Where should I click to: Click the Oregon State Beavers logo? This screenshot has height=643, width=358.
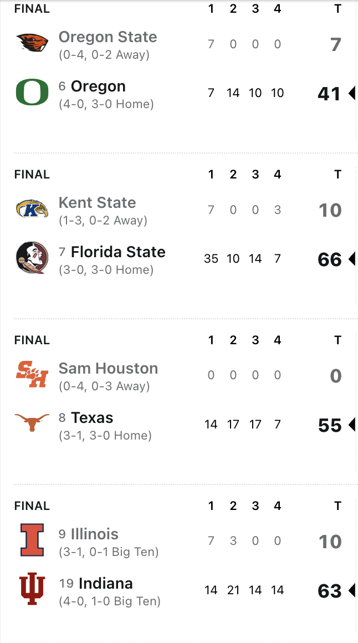pyautogui.click(x=32, y=43)
